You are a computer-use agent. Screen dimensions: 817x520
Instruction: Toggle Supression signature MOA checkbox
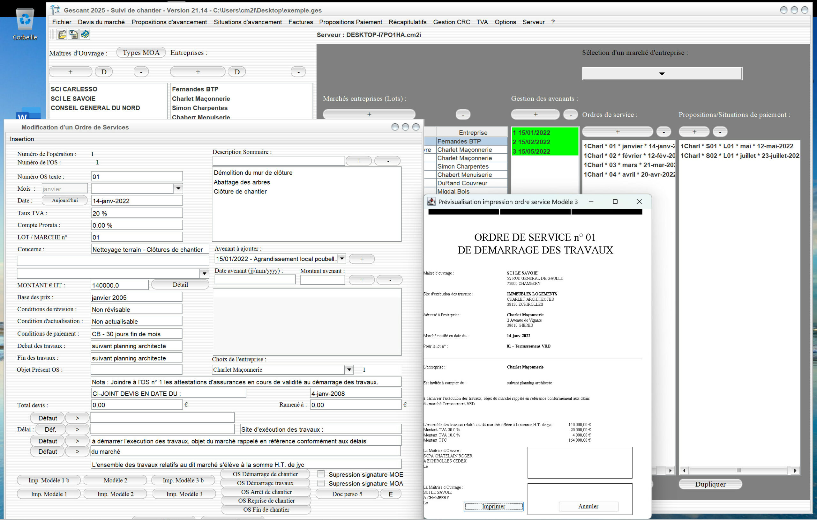(x=321, y=483)
